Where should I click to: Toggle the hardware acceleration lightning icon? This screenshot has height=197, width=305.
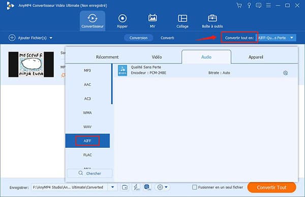(136, 187)
